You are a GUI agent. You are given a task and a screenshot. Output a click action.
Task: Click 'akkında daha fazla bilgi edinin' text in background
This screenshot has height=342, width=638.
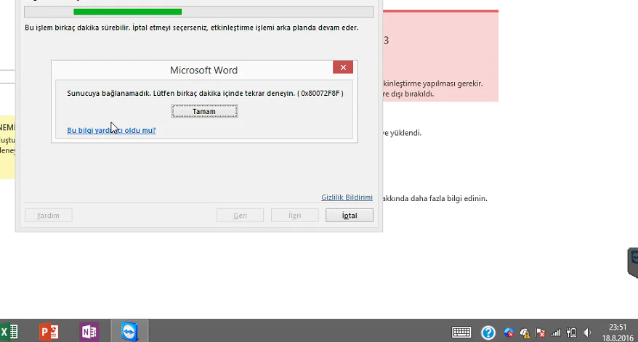pyautogui.click(x=435, y=199)
